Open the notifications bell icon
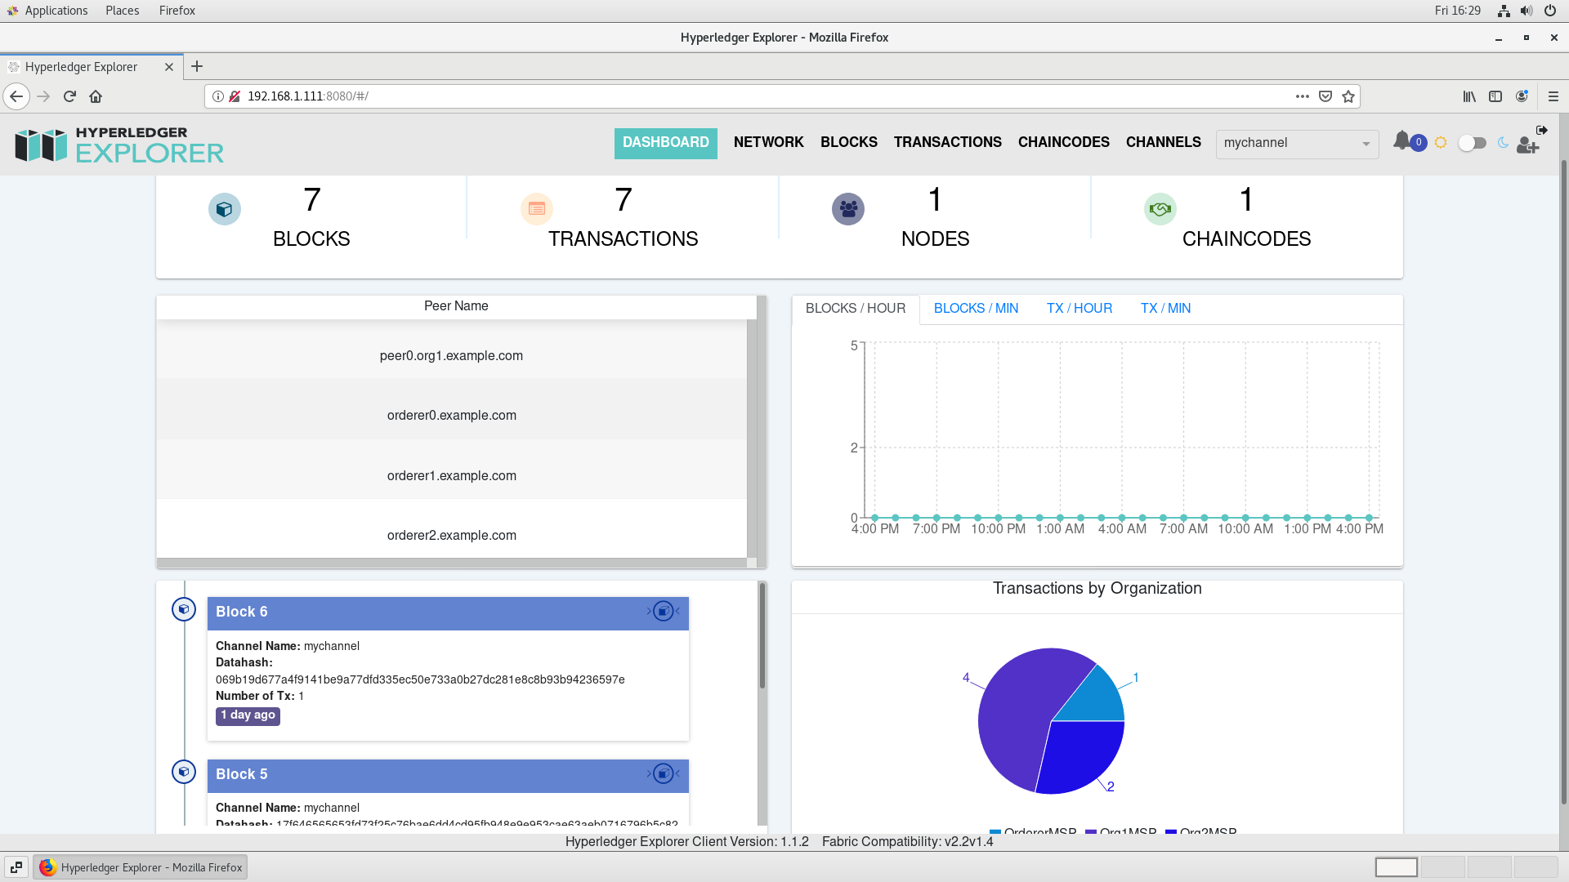The image size is (1569, 882). (x=1401, y=141)
